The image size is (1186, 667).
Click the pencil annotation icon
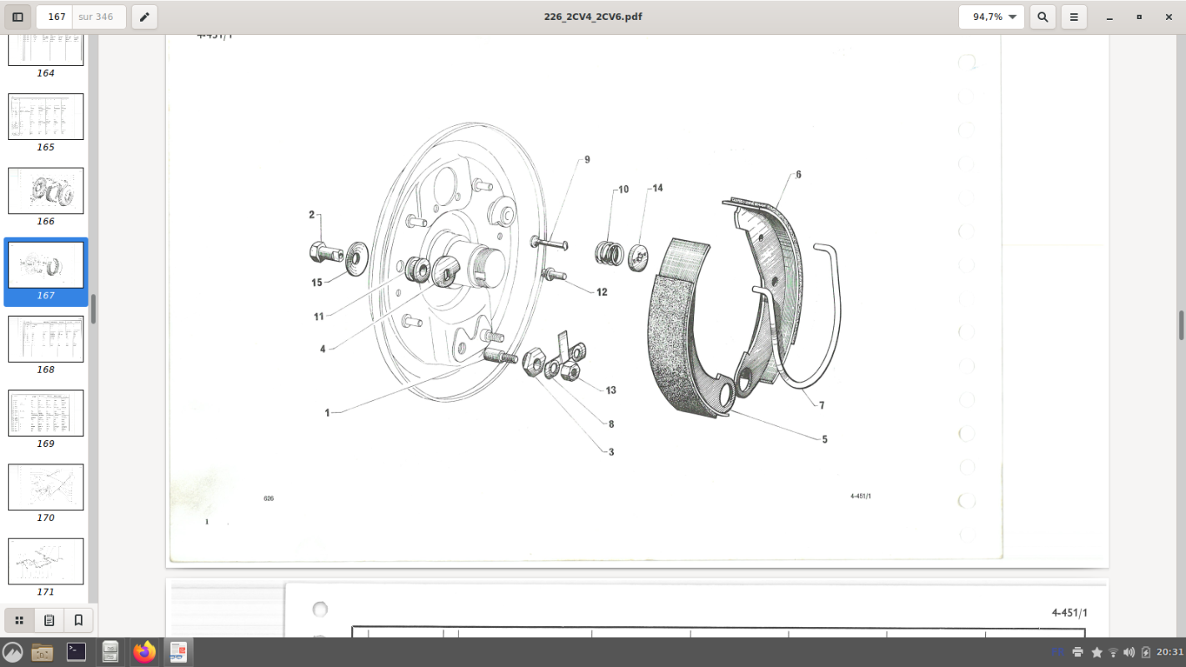pyautogui.click(x=144, y=17)
